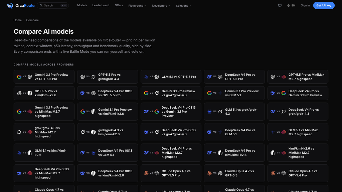Open DeepSeek V4 Pro vs grok/grok-4.3 comparison
Viewport: 342px width, 192px height.
[x=298, y=111]
